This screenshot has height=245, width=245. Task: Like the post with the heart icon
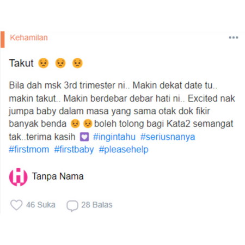16,205
